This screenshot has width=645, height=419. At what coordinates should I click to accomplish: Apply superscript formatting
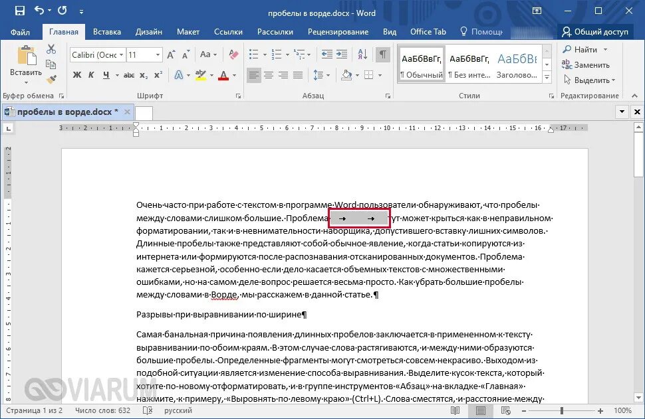(x=158, y=75)
